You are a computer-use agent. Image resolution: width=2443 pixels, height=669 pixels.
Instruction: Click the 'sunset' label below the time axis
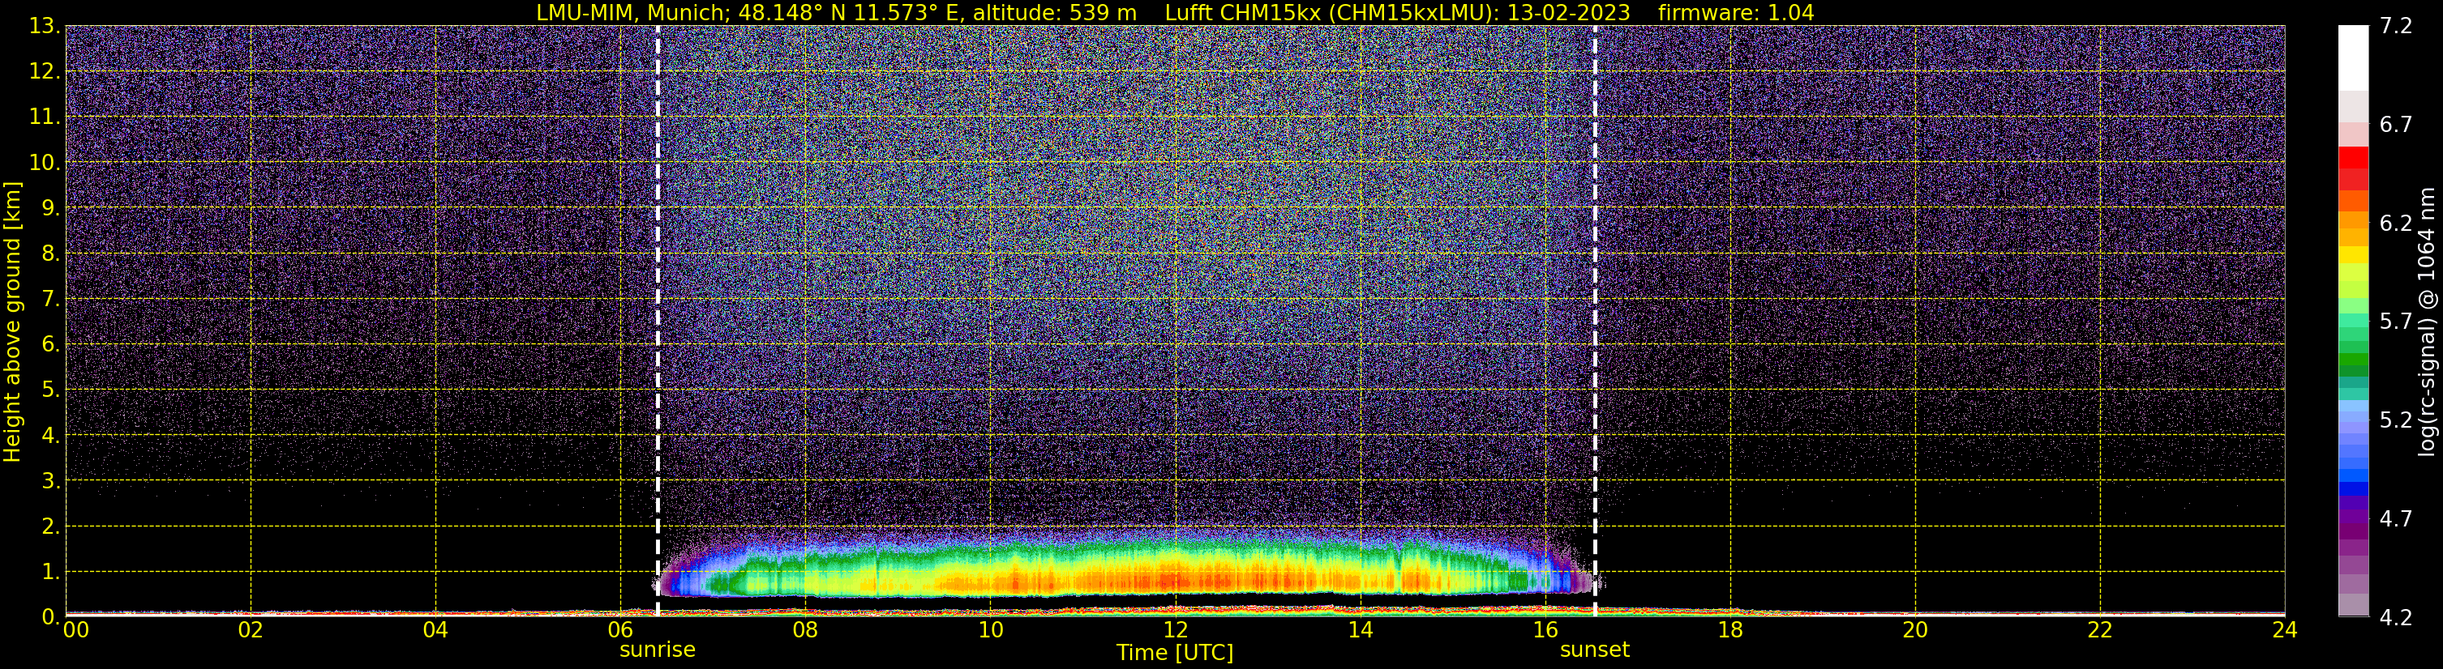tap(1594, 650)
